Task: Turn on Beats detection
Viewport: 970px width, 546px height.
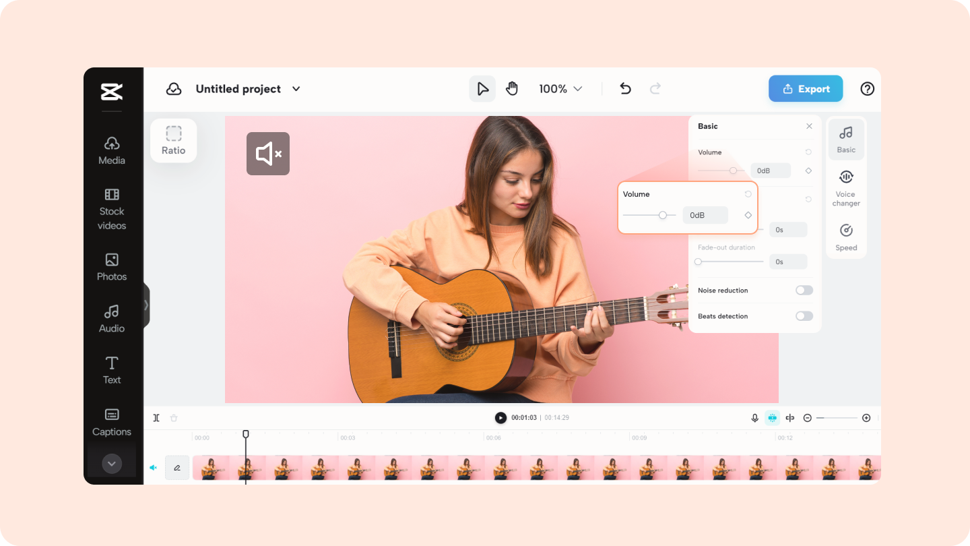Action: click(x=804, y=315)
